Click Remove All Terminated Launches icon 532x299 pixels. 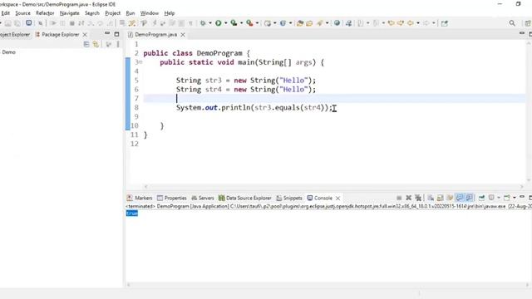coord(418,198)
